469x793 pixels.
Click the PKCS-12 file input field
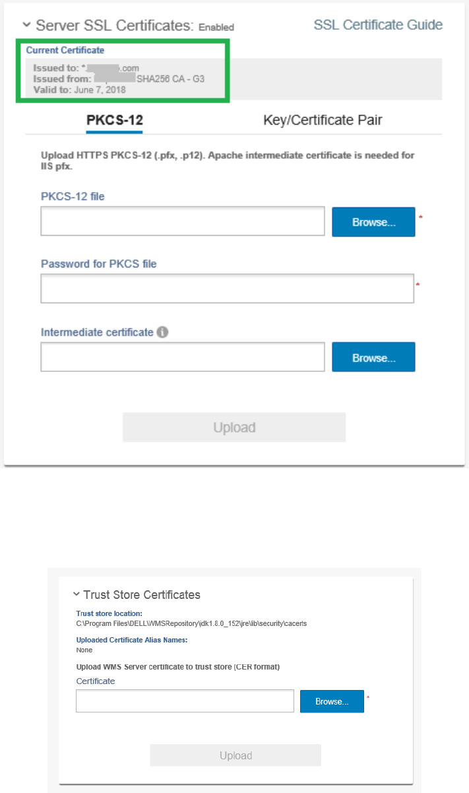(183, 221)
